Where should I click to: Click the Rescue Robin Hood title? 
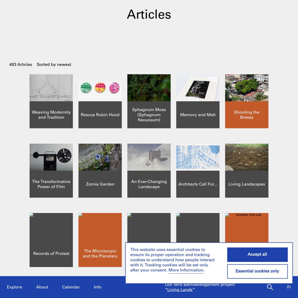pos(100,115)
